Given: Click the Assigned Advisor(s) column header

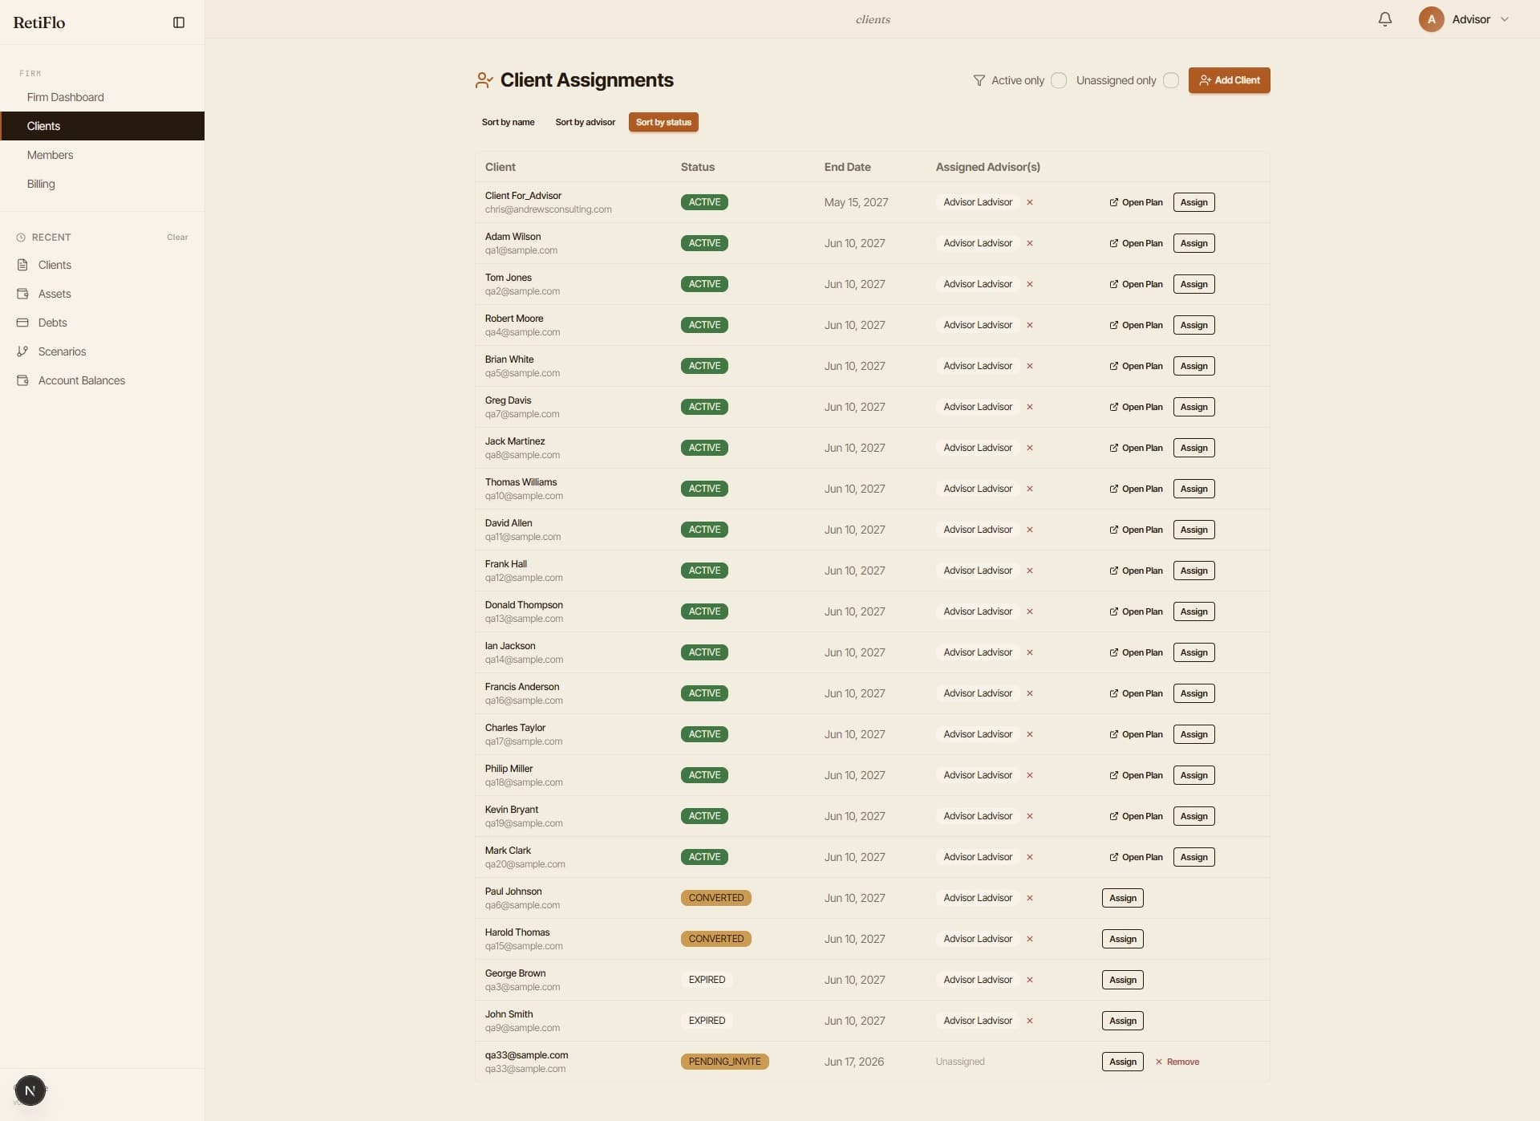Looking at the screenshot, I should pyautogui.click(x=987, y=167).
